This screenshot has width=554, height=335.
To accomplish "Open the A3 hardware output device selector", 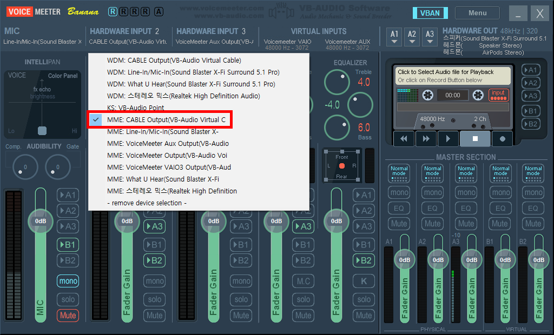I will coord(430,37).
